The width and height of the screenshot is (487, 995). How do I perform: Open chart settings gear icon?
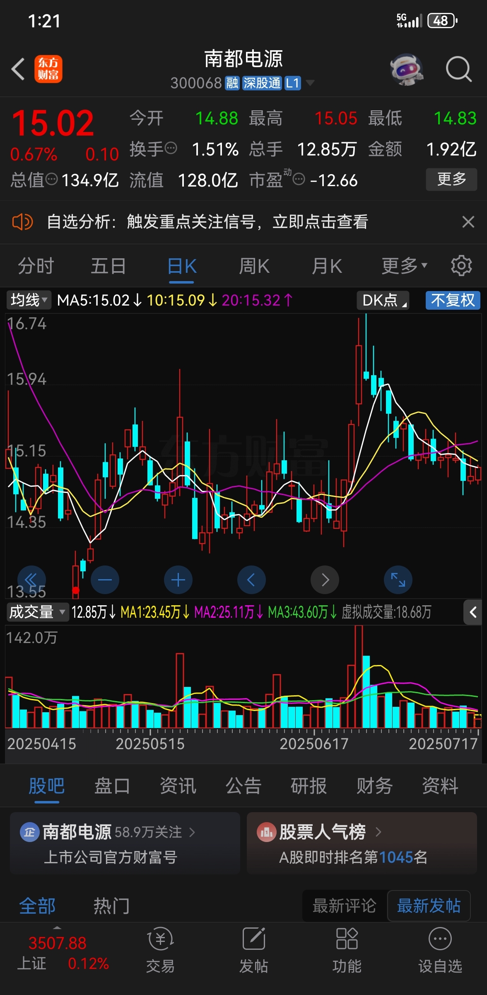pyautogui.click(x=461, y=266)
